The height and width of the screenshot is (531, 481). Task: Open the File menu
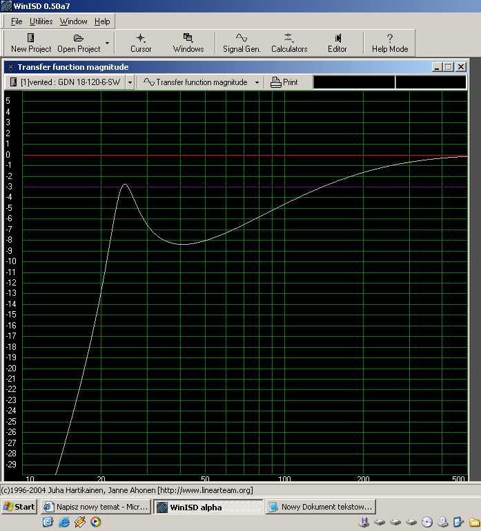click(17, 21)
